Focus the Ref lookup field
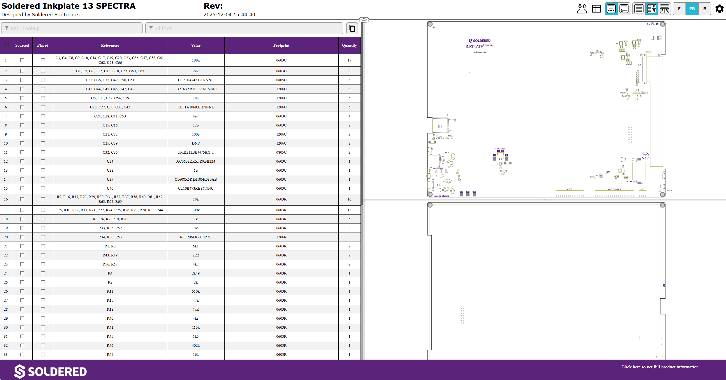This screenshot has height=380, width=726. [x=72, y=28]
